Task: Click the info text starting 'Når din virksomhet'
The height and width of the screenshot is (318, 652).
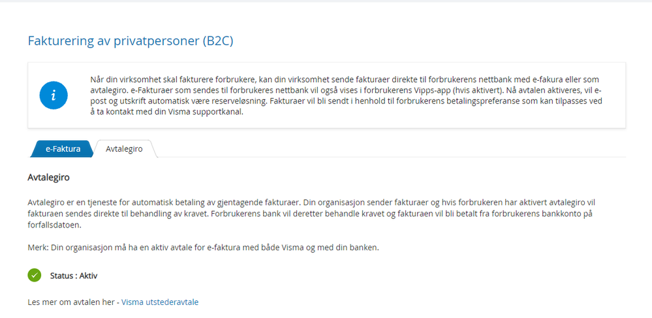Action: coord(347,96)
